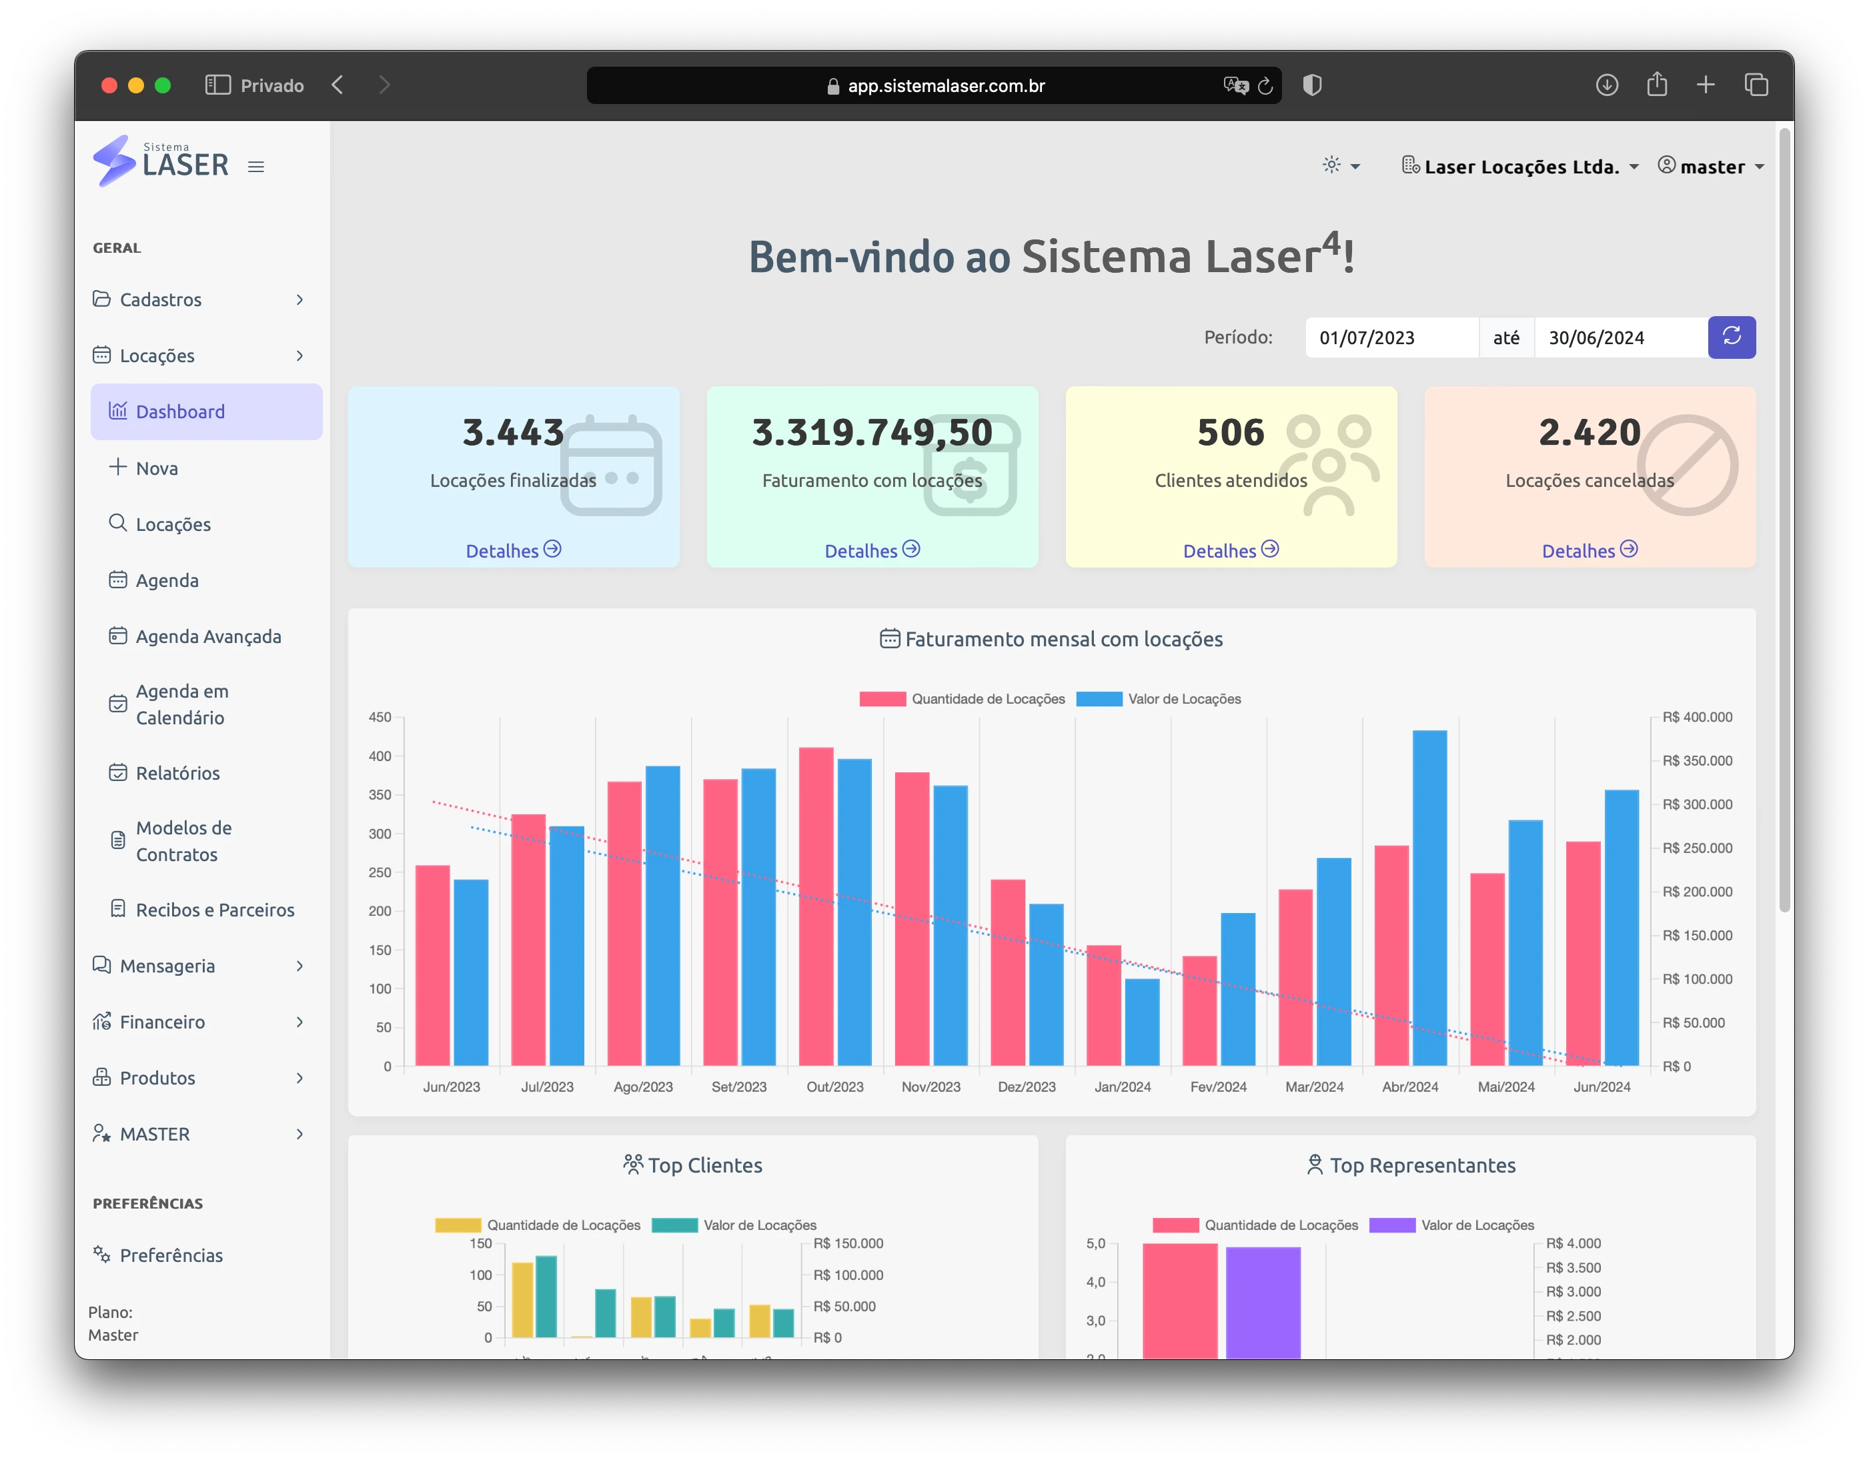Open Detalhes for Locações finalizadas

(512, 550)
